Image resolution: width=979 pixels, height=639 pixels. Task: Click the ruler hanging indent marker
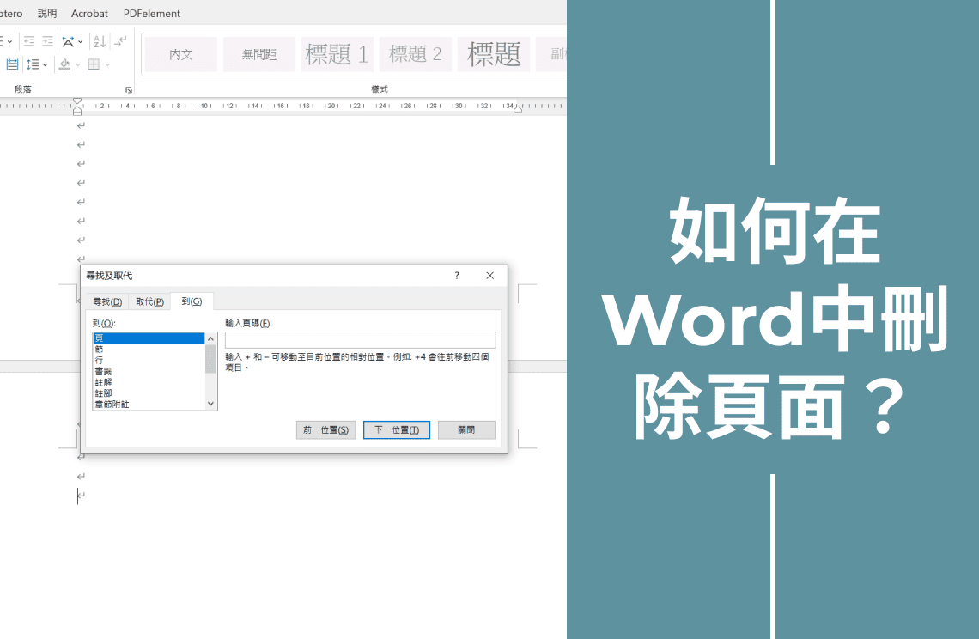pyautogui.click(x=77, y=107)
